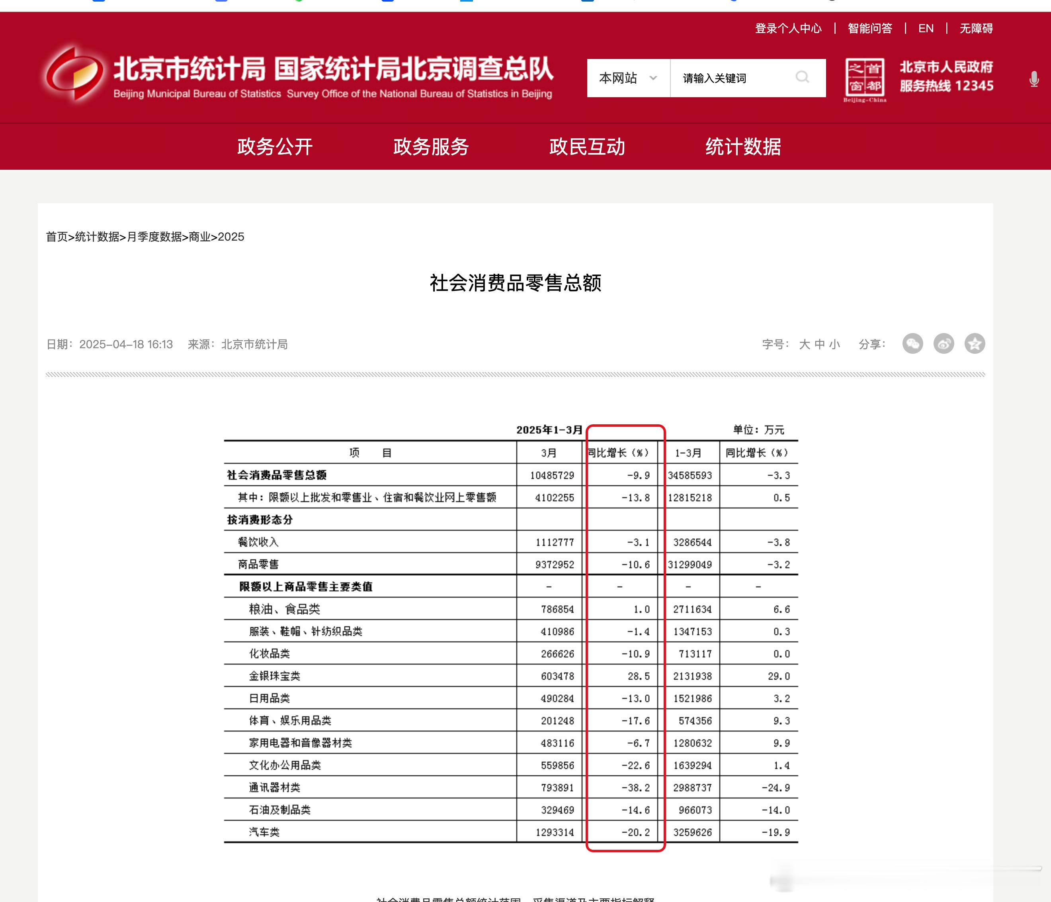This screenshot has height=902, width=1051.
Task: Click the Bureau of Statistics logo
Action: [x=74, y=74]
